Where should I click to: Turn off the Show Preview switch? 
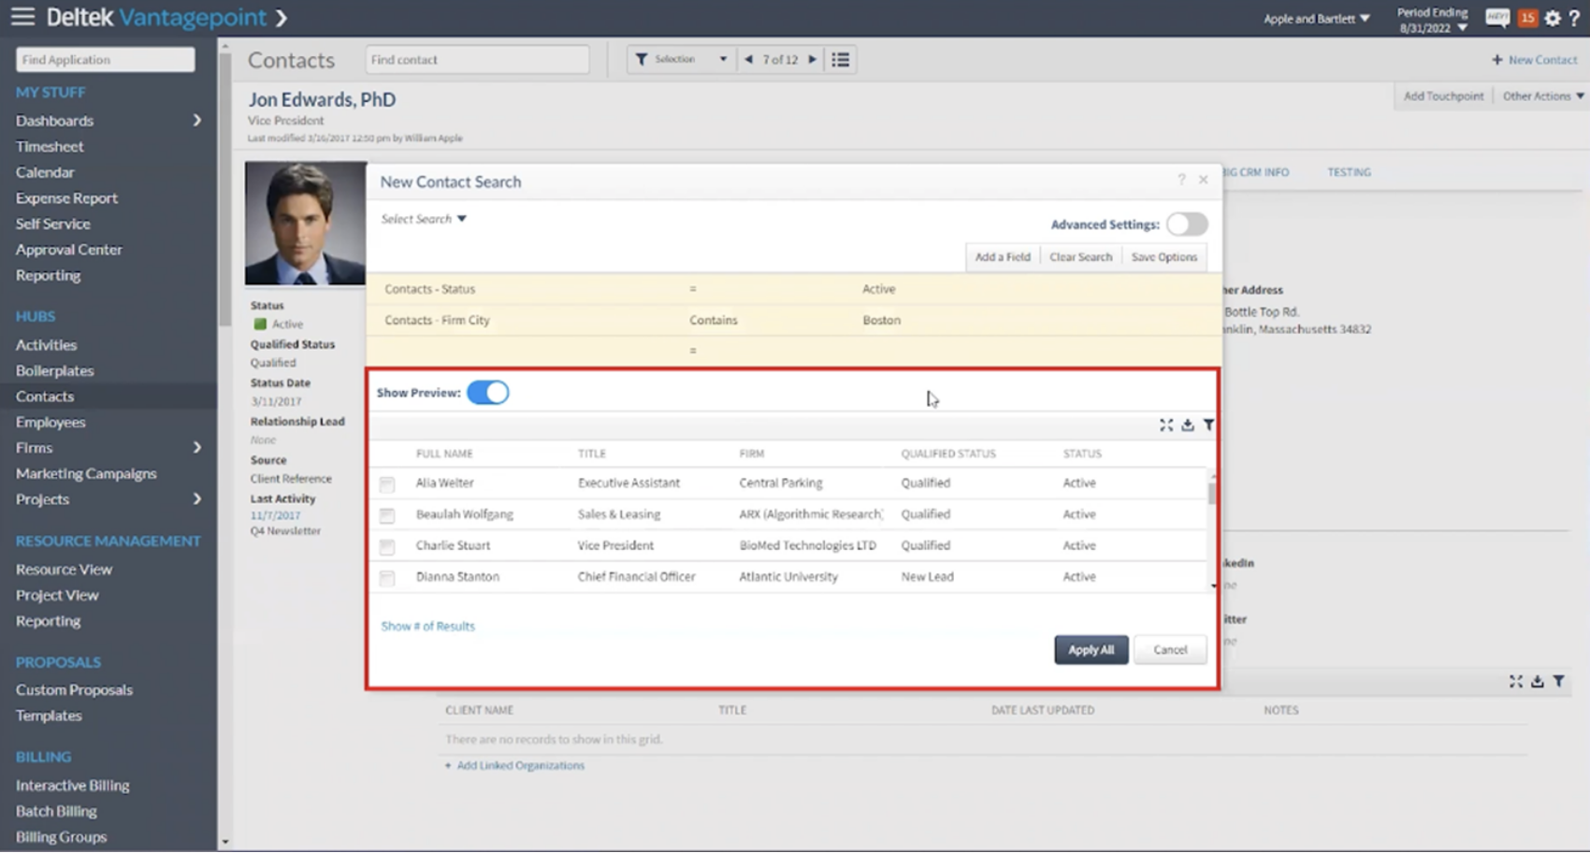488,393
